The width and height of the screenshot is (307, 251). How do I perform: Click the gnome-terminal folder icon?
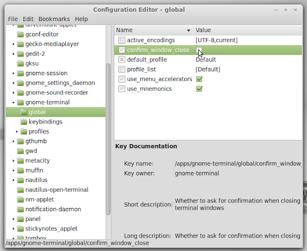[x=20, y=103]
